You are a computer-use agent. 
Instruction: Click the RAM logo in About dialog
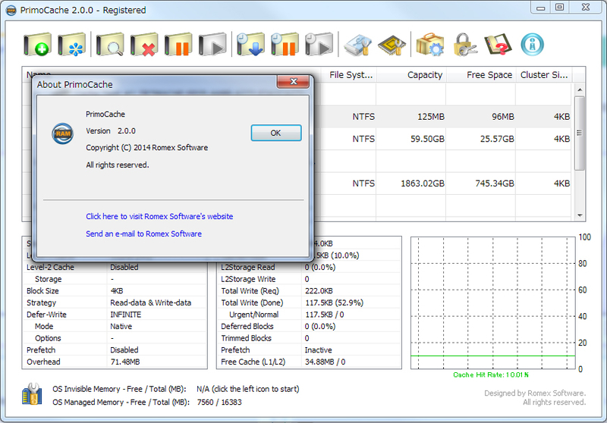click(x=63, y=133)
